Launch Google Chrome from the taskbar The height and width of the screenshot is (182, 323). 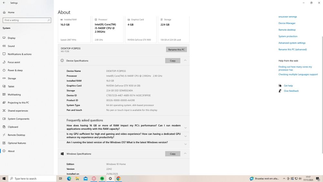tap(119, 178)
